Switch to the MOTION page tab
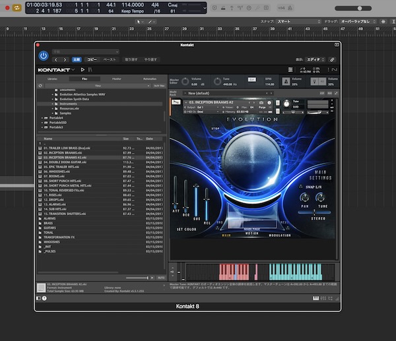This screenshot has height=341, width=396. click(252, 233)
